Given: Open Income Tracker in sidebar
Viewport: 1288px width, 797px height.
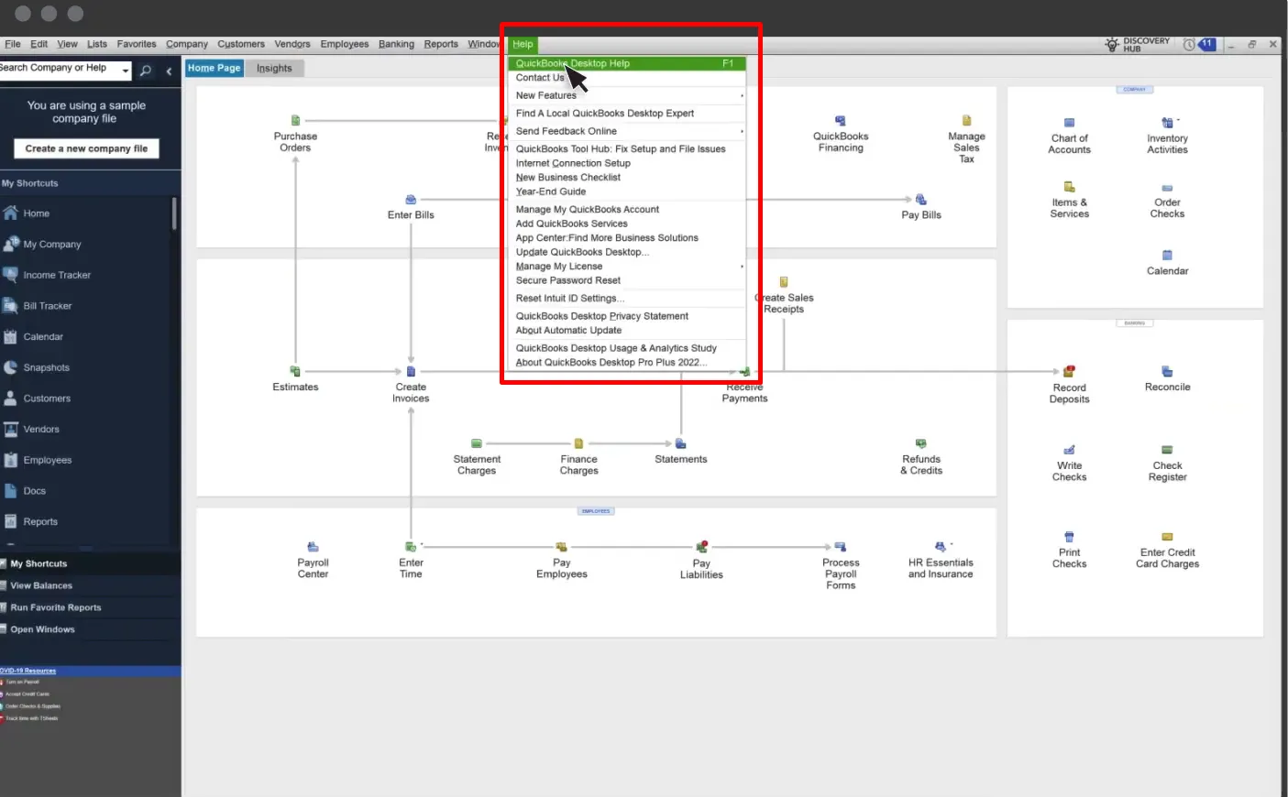Looking at the screenshot, I should pos(57,275).
